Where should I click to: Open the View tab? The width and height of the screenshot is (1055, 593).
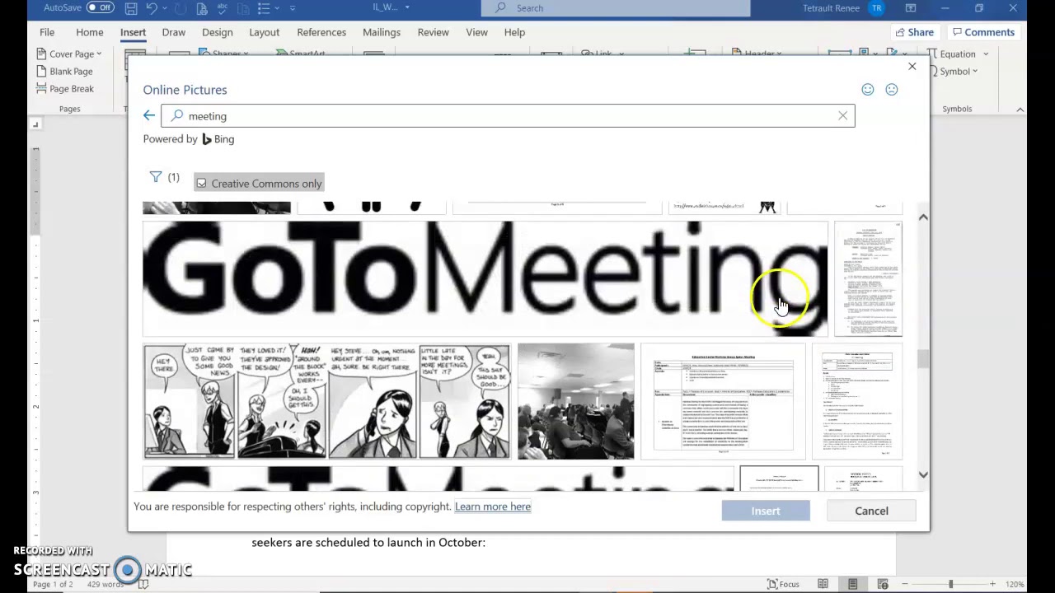point(476,32)
